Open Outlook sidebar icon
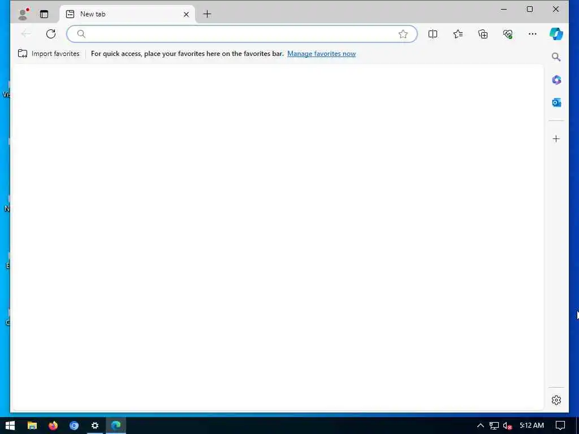This screenshot has width=579, height=434. pyautogui.click(x=556, y=103)
